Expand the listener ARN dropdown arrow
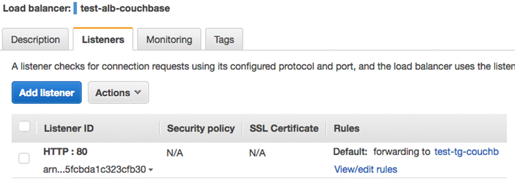The height and width of the screenshot is (185, 515). [151, 170]
